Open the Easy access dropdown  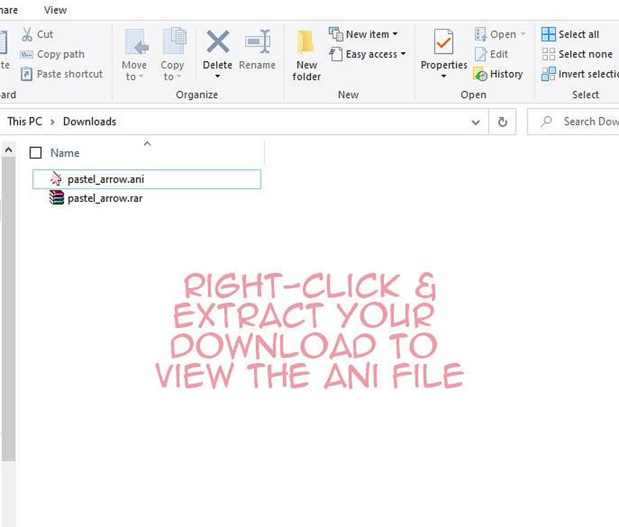click(x=402, y=54)
